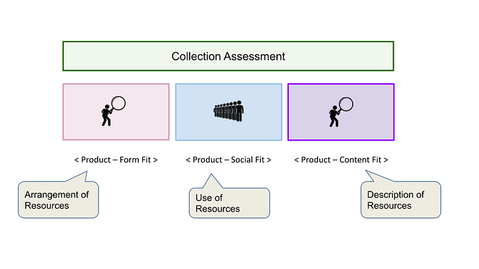This screenshot has height=269, width=479.
Task: Click the word Assessment in the banner
Action: coord(254,56)
